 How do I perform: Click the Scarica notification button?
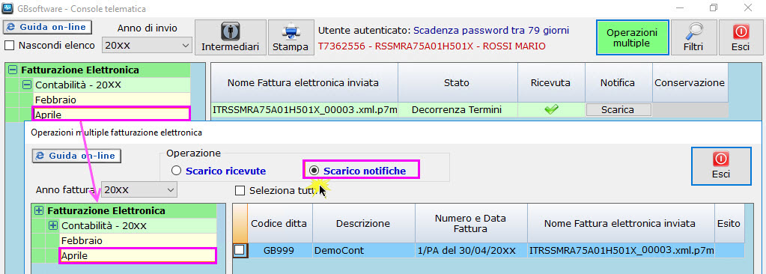pyautogui.click(x=618, y=110)
